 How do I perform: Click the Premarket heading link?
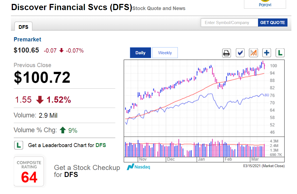click(x=27, y=39)
